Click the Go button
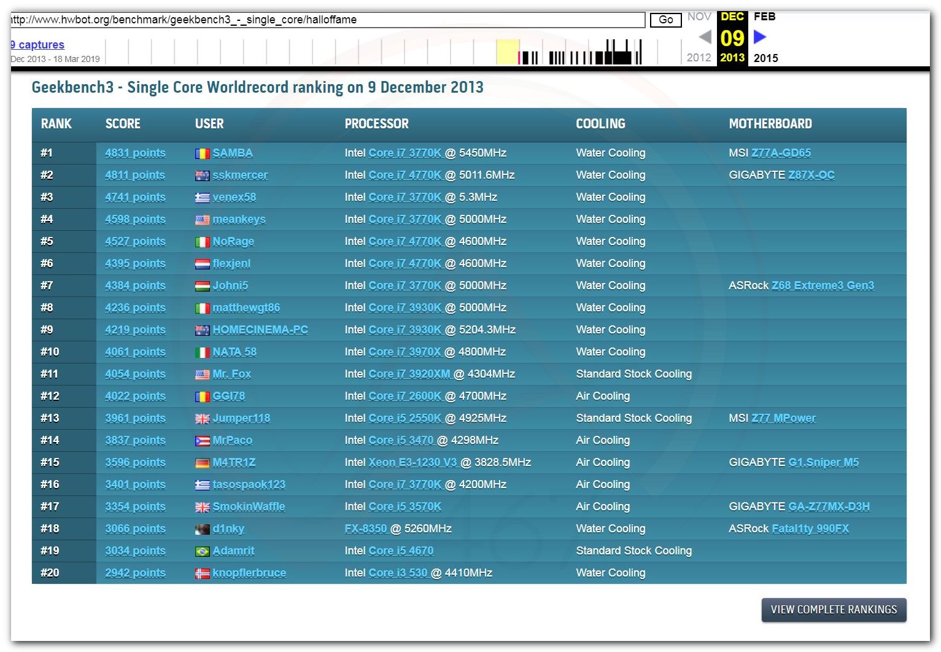 [665, 20]
